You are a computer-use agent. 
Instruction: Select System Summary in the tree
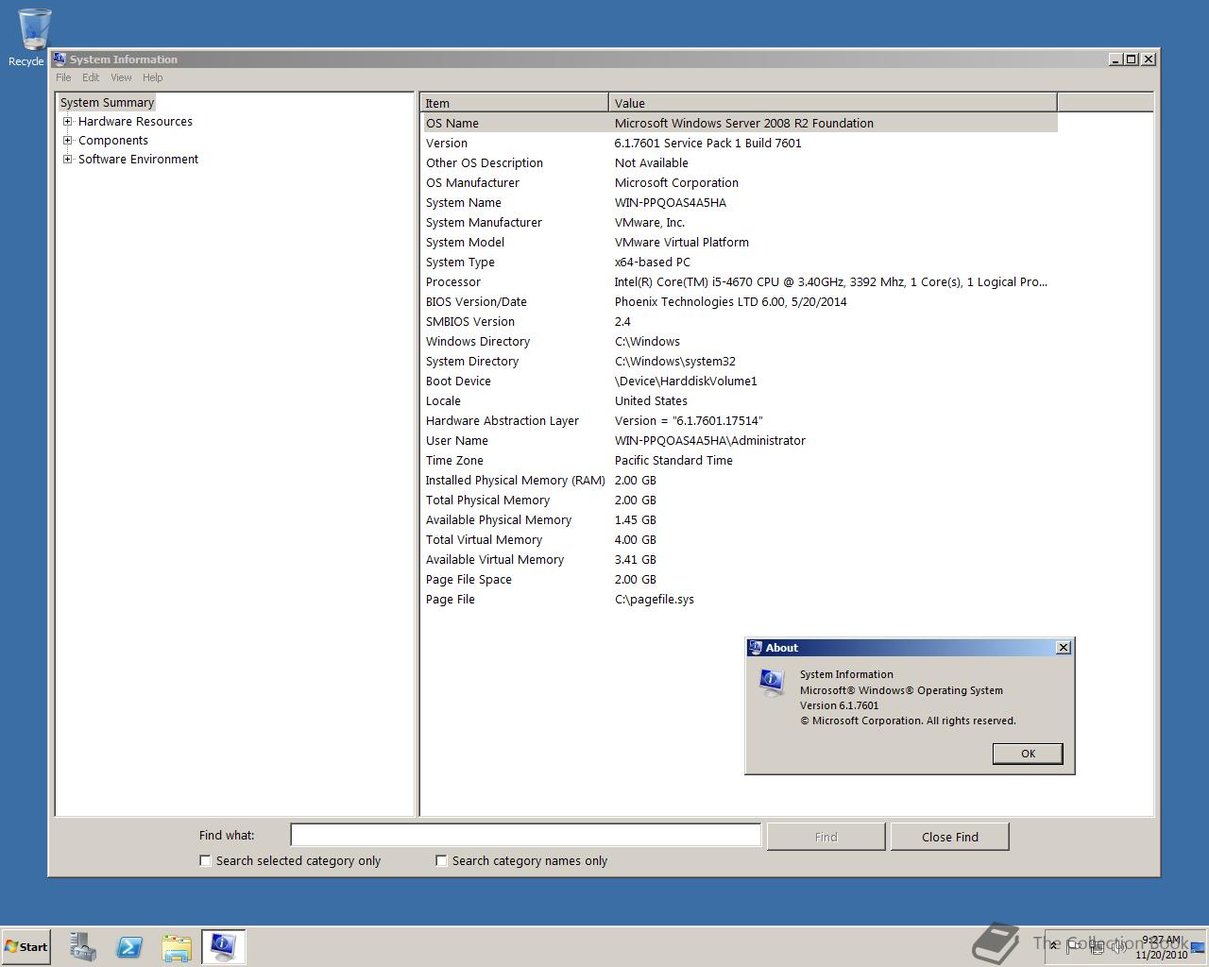click(107, 103)
